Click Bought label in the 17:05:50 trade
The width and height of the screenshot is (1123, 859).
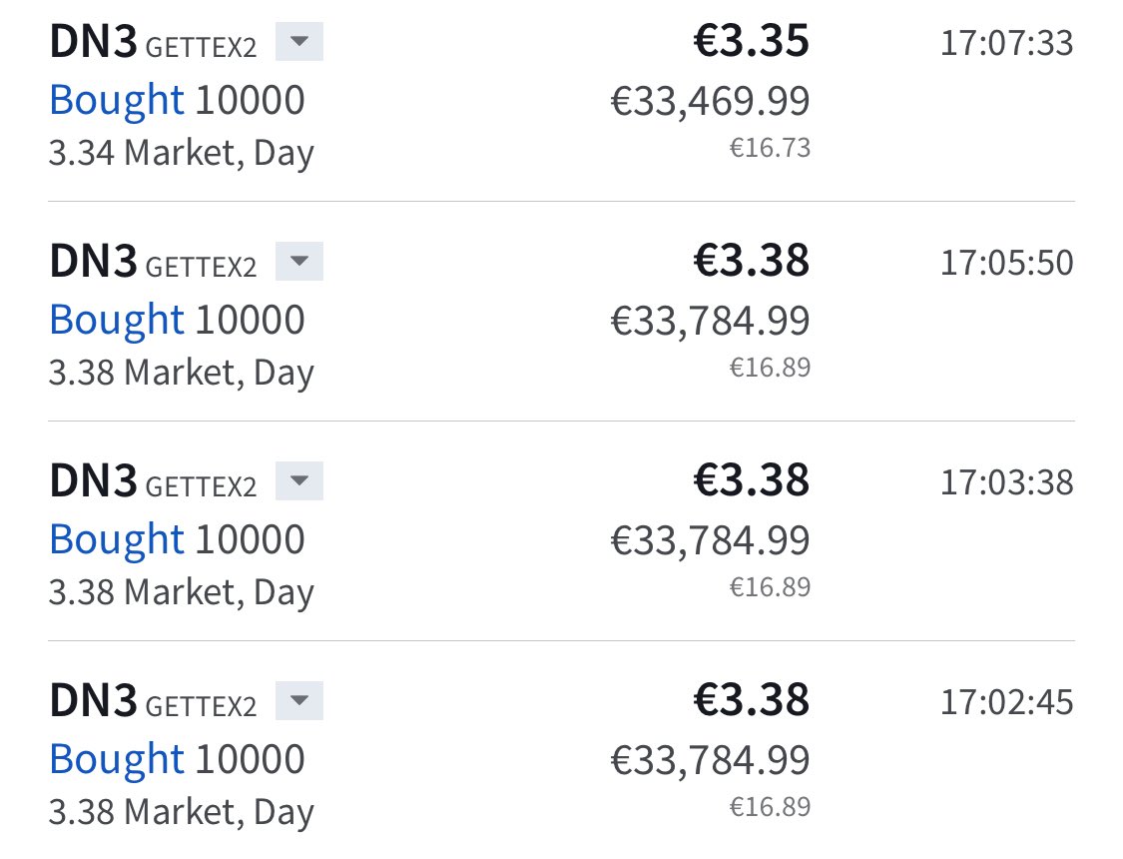point(117,321)
